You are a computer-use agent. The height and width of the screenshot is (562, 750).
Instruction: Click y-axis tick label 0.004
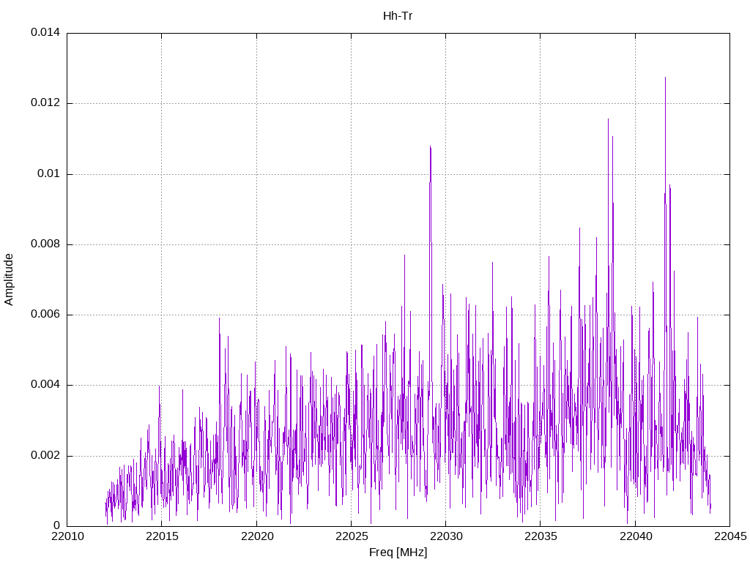click(45, 385)
